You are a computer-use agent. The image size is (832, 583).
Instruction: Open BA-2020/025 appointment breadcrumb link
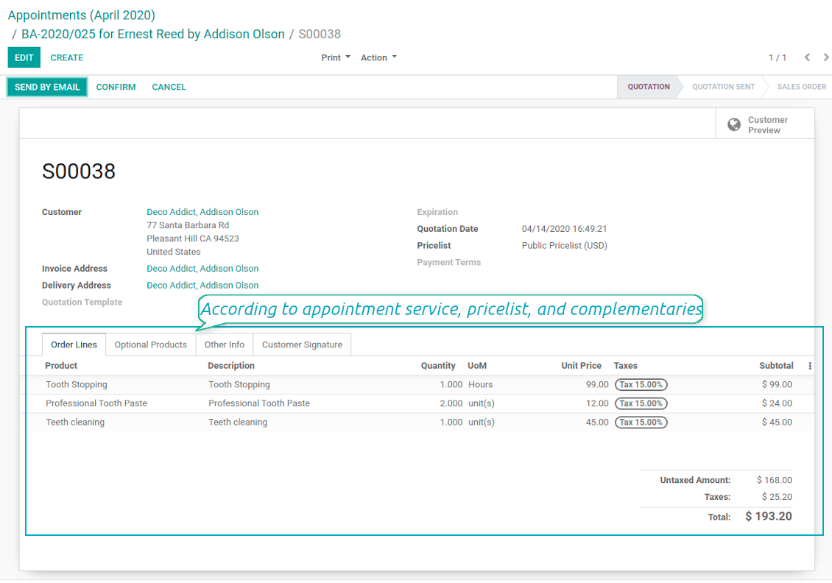(x=153, y=34)
